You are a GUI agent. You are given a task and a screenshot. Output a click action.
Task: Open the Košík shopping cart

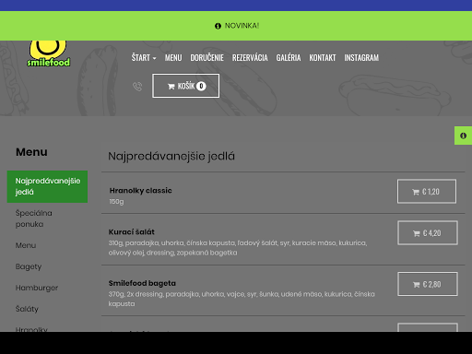185,86
